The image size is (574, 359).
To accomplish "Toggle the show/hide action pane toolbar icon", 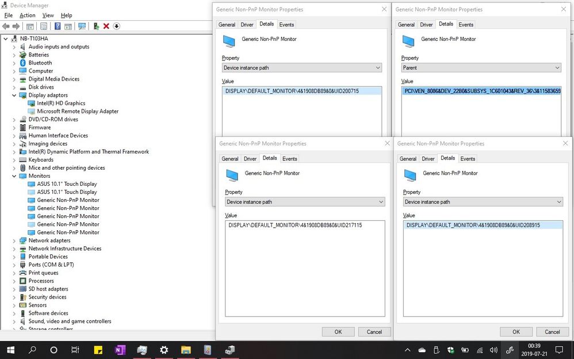I will pyautogui.click(x=68, y=26).
